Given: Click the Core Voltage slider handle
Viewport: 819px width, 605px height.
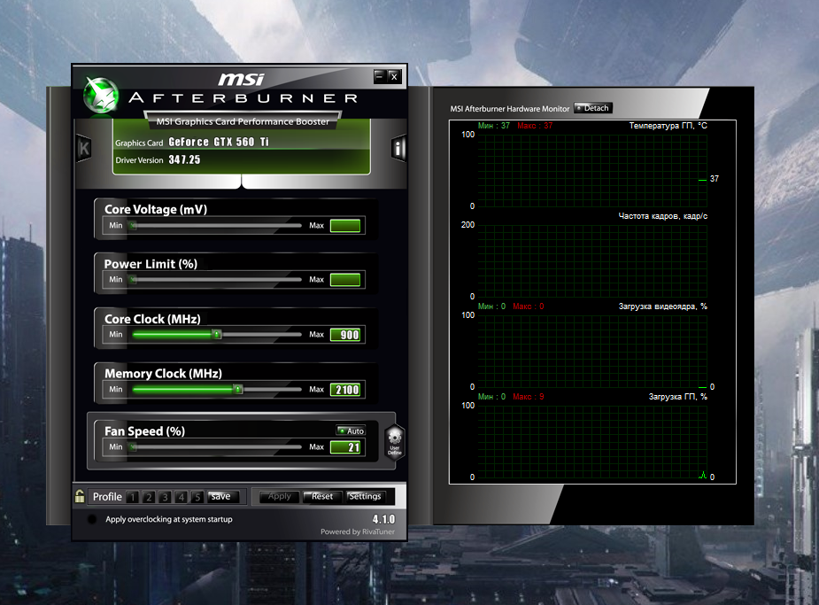Looking at the screenshot, I should [x=133, y=226].
